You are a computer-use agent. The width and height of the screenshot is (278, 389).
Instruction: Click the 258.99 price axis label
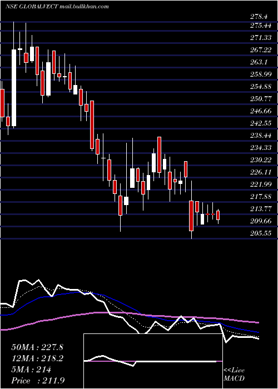click(x=262, y=74)
